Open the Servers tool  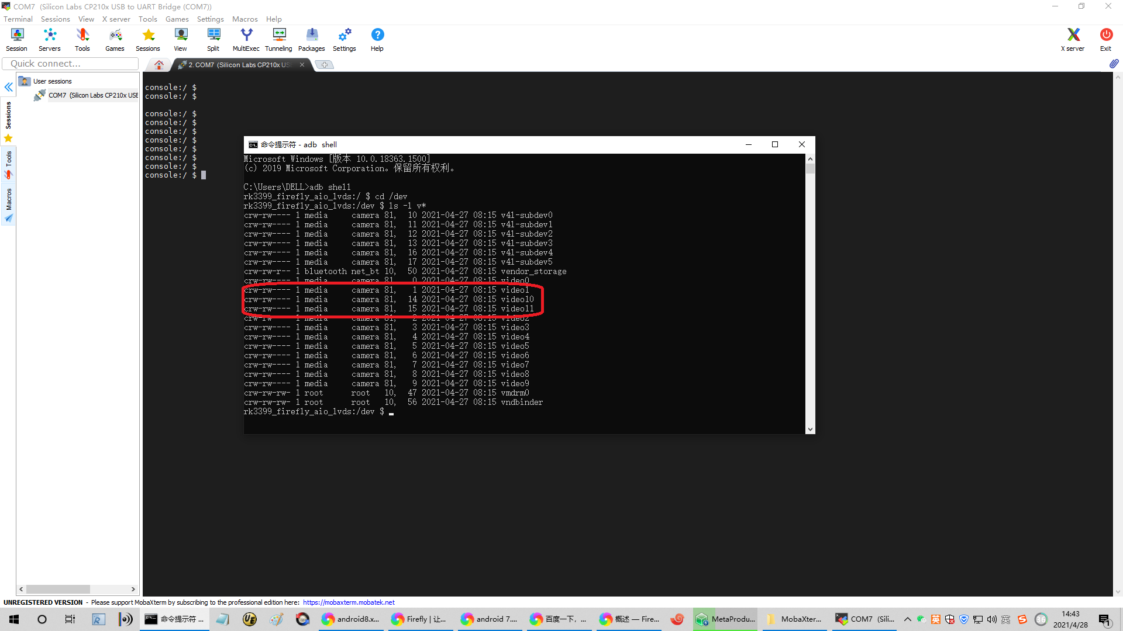(x=50, y=40)
